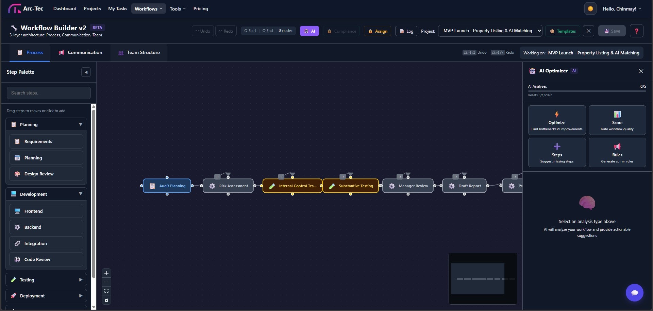Switch to the Process tab
This screenshot has width=653, height=311.
(x=30, y=52)
